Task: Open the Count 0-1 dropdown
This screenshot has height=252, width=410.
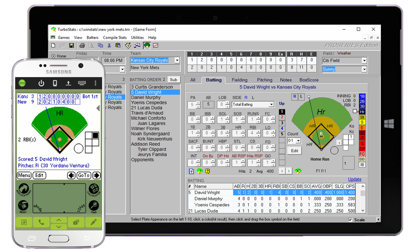Action: pos(298,141)
